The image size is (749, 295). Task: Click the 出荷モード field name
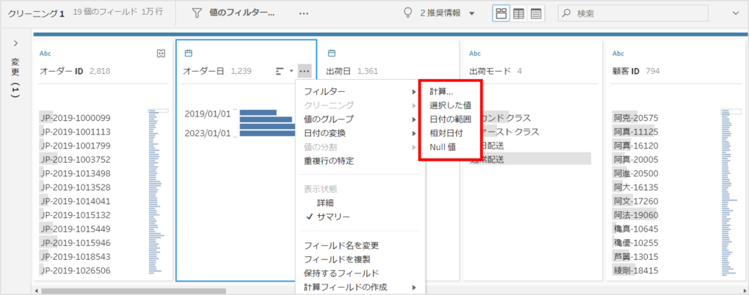point(490,72)
